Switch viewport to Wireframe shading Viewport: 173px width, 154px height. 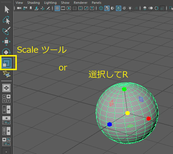[x=101, y=8]
